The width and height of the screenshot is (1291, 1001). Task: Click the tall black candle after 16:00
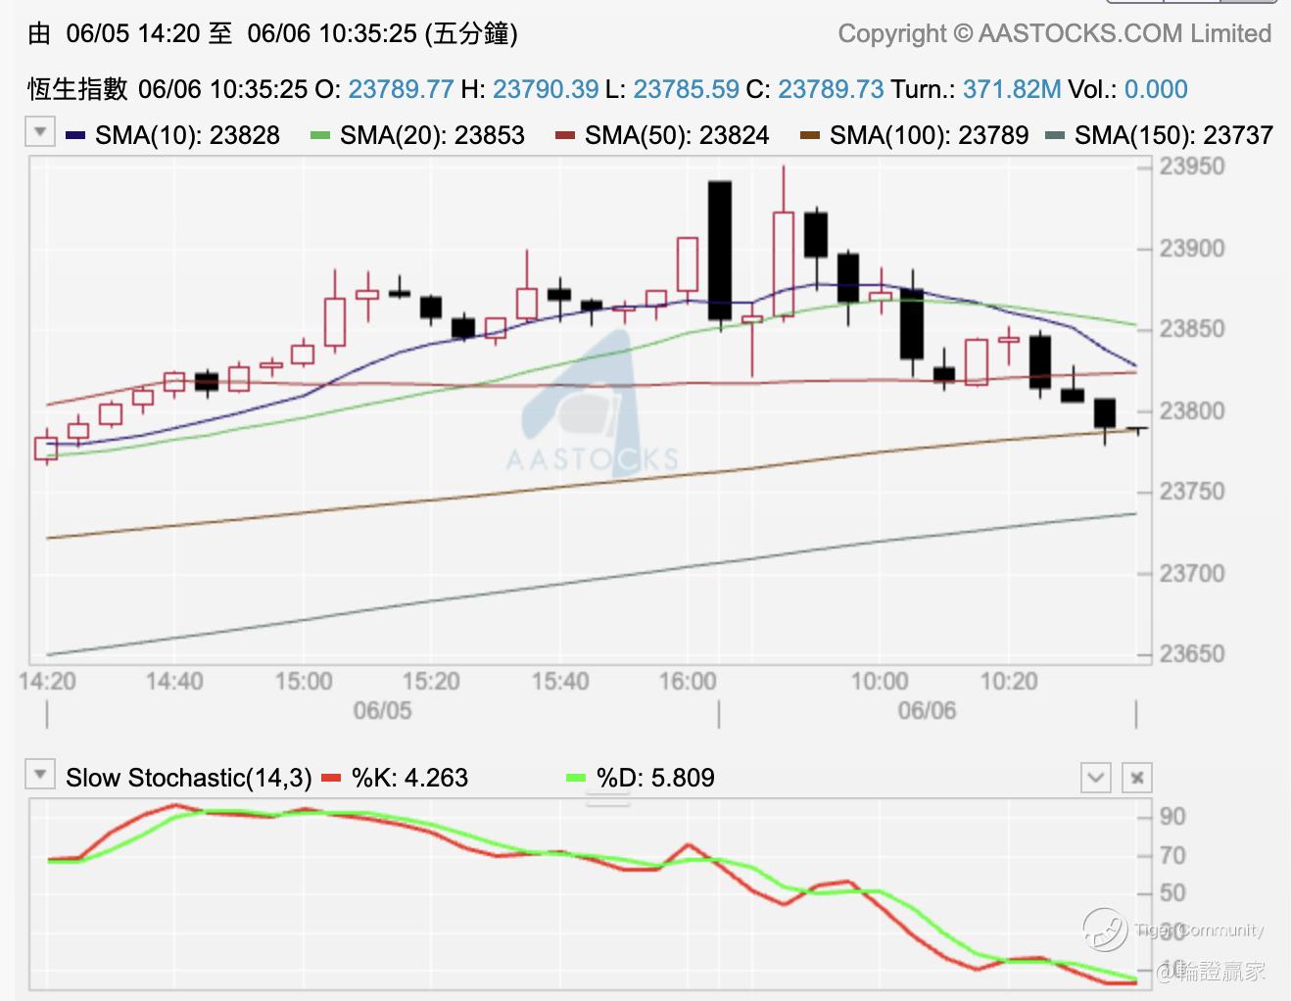720,252
